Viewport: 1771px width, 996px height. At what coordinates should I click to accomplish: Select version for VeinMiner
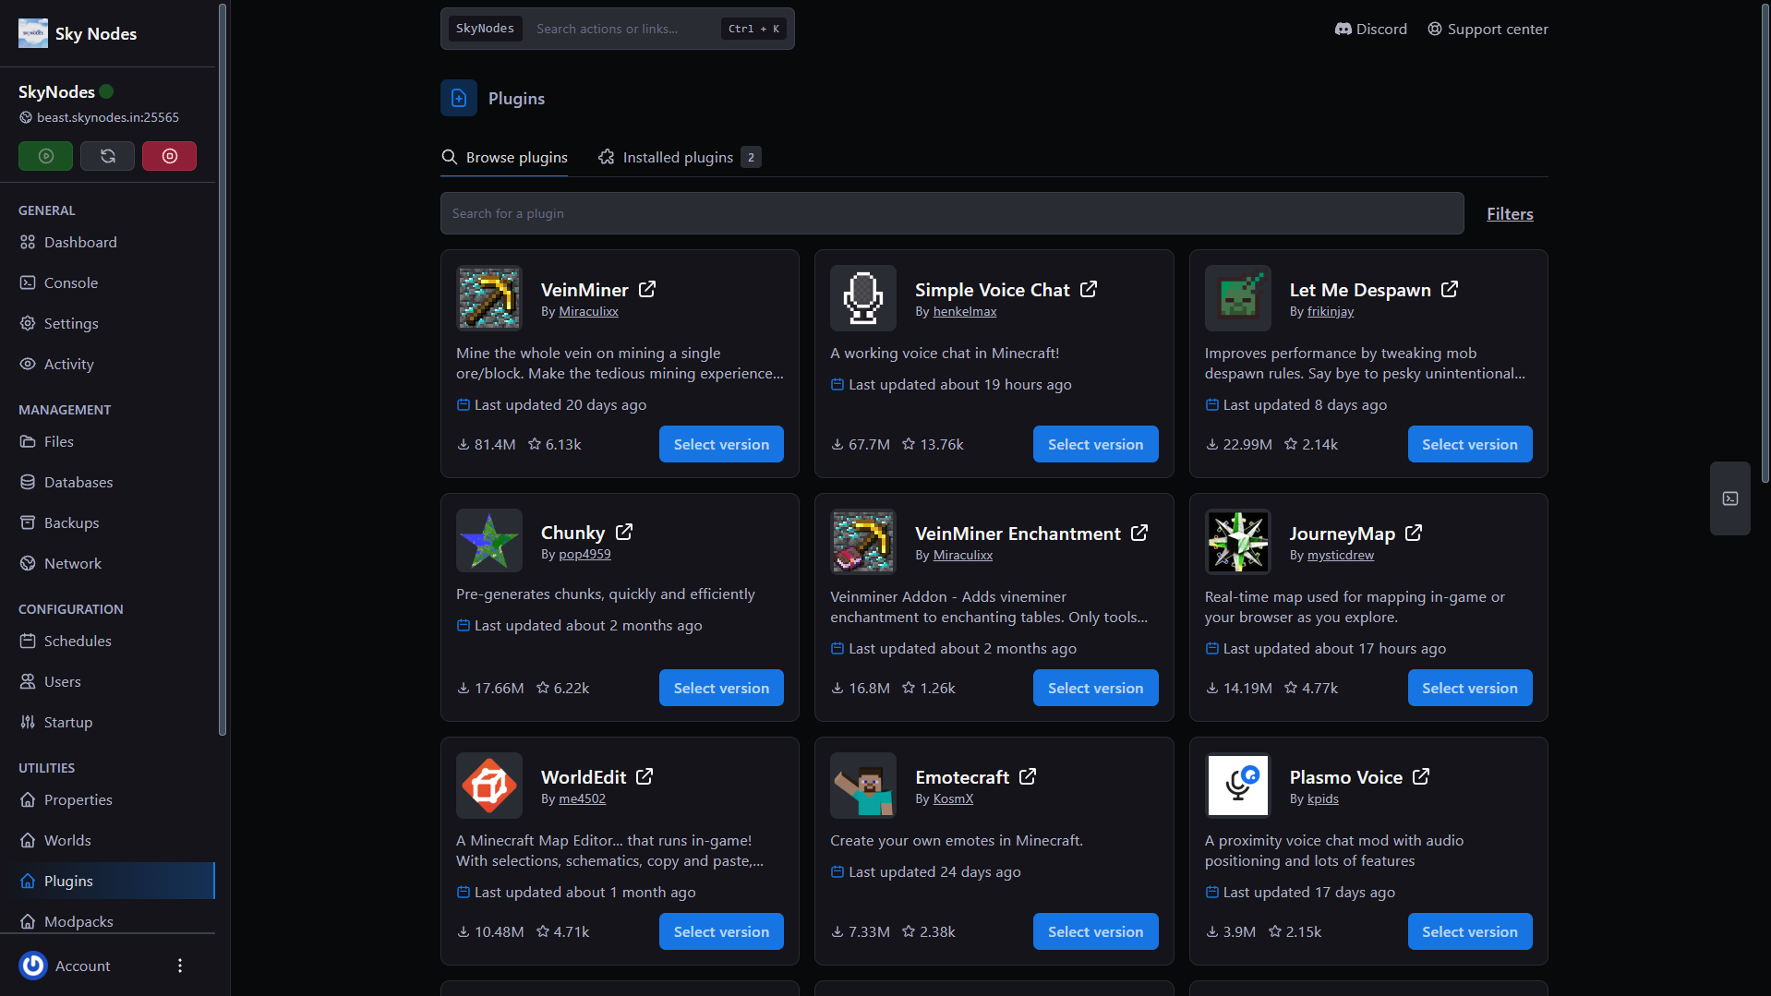click(721, 444)
